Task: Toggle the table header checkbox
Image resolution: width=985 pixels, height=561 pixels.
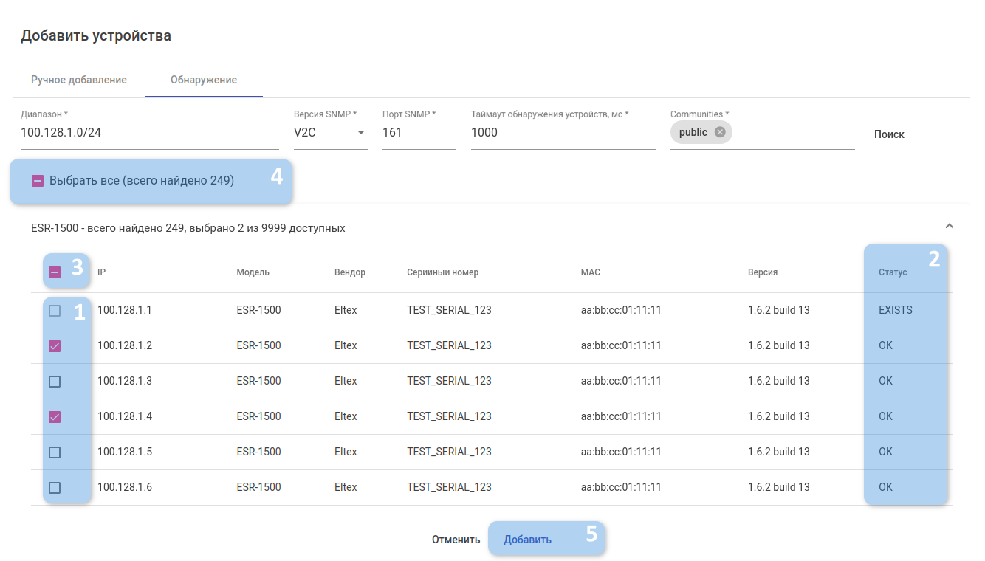Action: [55, 272]
